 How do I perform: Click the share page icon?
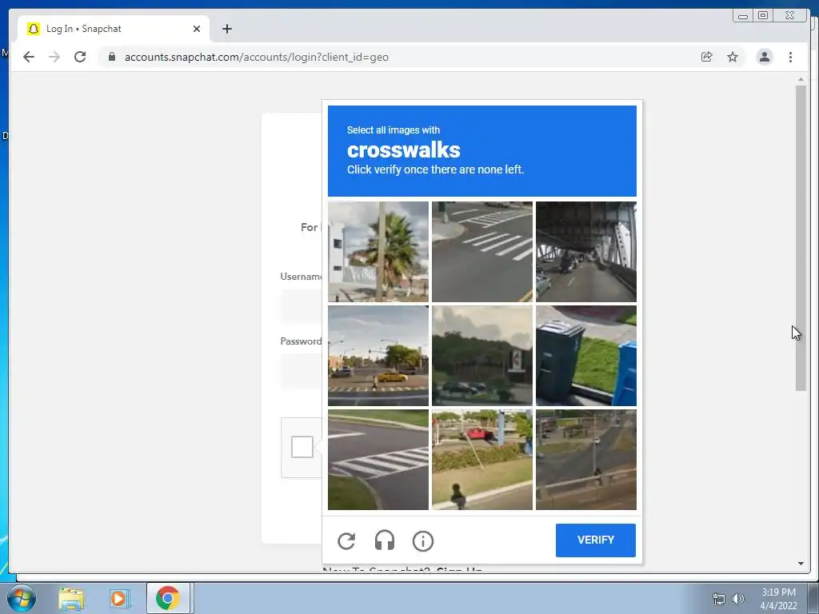706,57
